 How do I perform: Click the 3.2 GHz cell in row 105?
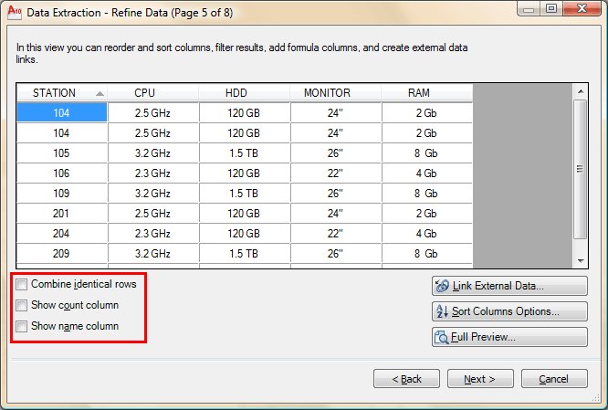click(x=153, y=153)
